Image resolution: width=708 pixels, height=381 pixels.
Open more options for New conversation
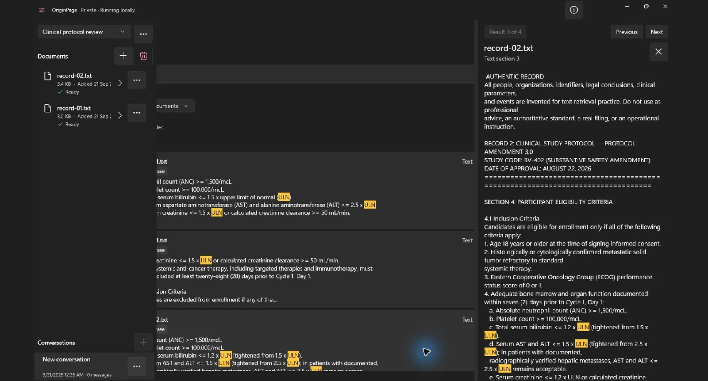click(x=137, y=366)
